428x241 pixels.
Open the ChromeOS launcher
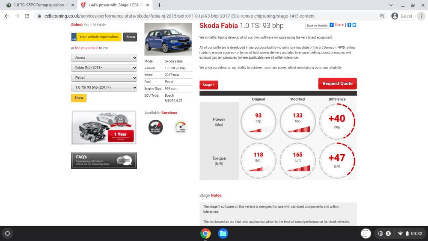coord(8,233)
